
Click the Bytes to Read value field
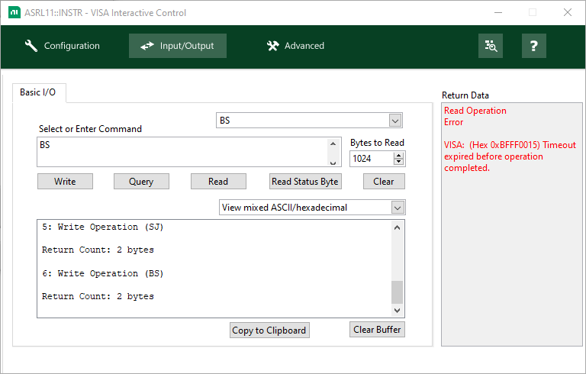pyautogui.click(x=372, y=159)
